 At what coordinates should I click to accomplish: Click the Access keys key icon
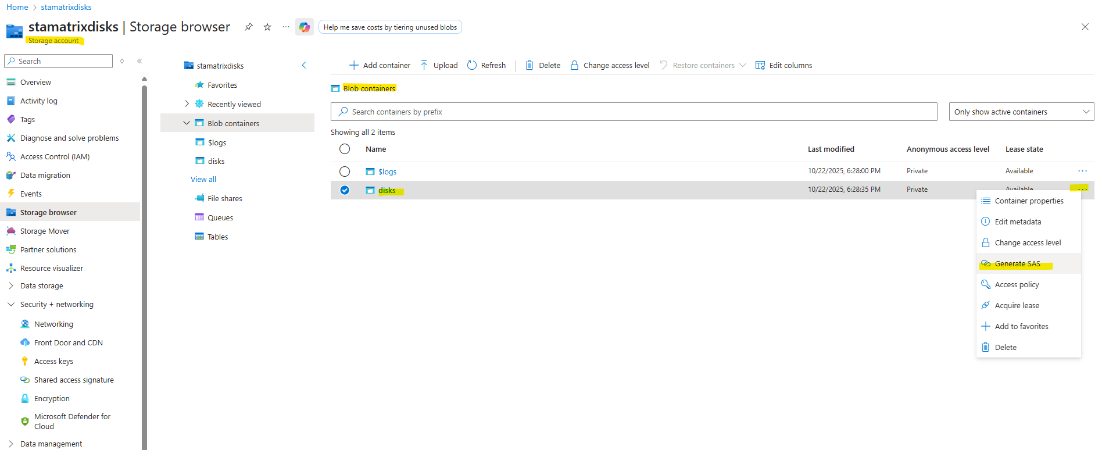click(25, 361)
